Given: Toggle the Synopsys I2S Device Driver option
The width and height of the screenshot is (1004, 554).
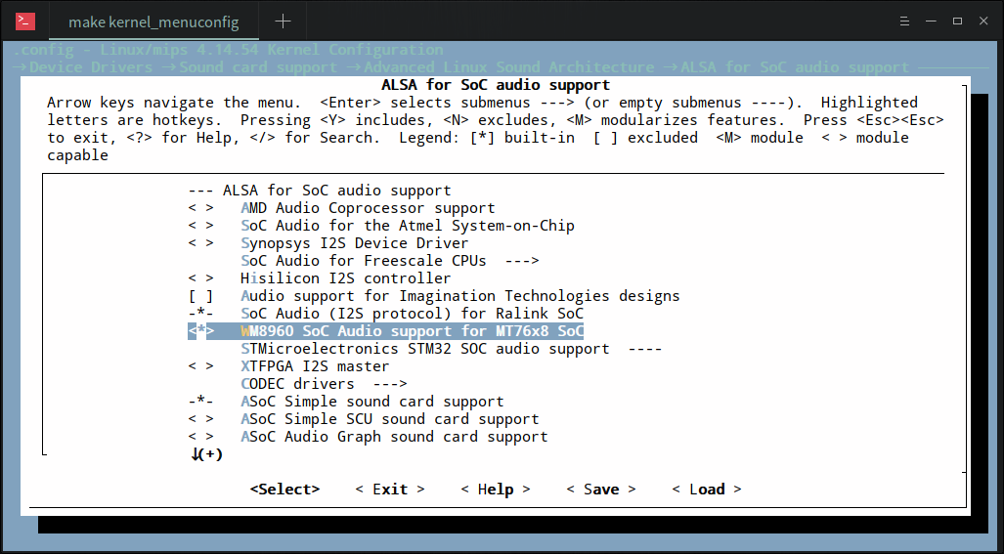Looking at the screenshot, I should [327, 243].
